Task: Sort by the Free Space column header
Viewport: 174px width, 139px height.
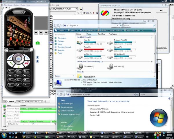Action: (x=113, y=34)
